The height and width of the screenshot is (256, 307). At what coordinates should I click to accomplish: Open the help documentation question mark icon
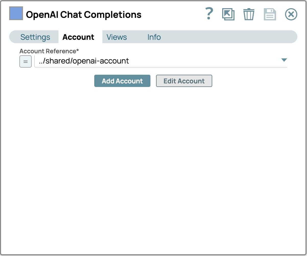[x=209, y=14]
